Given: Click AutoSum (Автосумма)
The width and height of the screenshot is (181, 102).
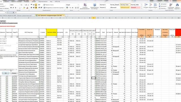Looking at the screenshot, I should pos(163,4).
